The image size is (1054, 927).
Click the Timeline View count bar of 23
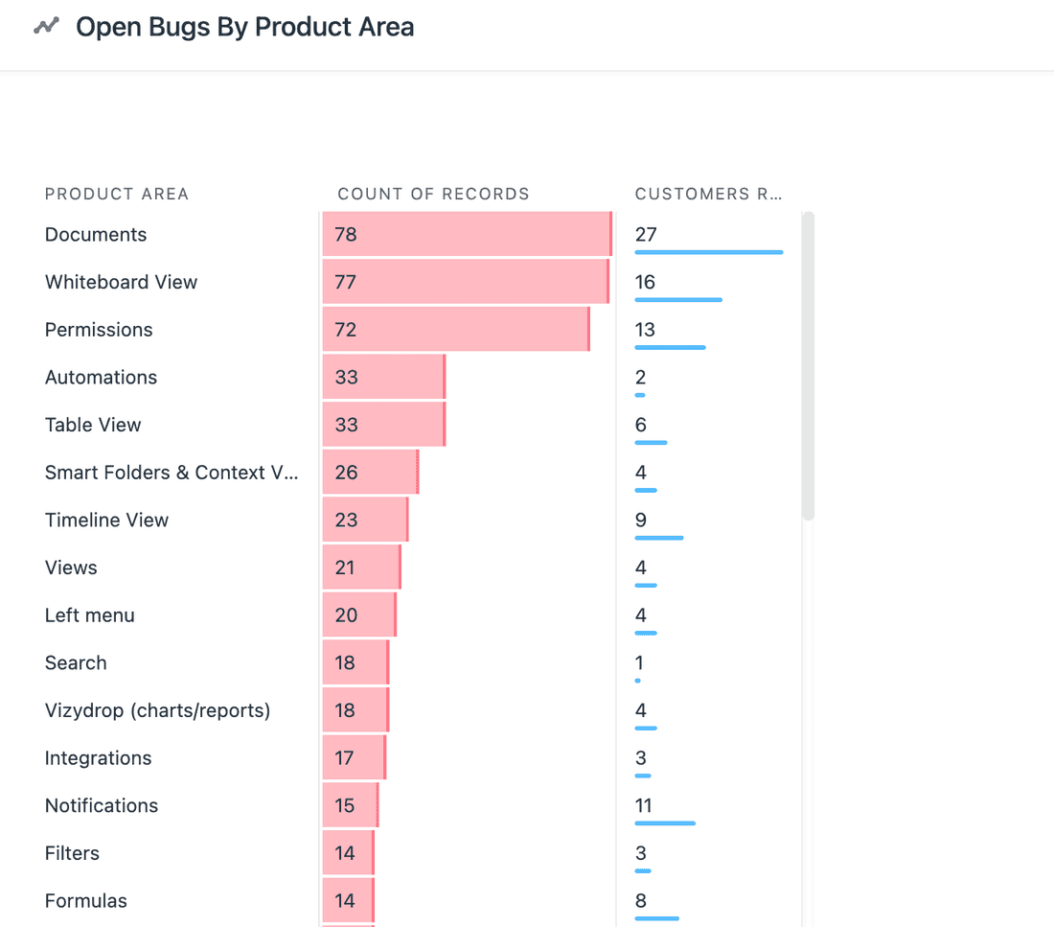364,520
